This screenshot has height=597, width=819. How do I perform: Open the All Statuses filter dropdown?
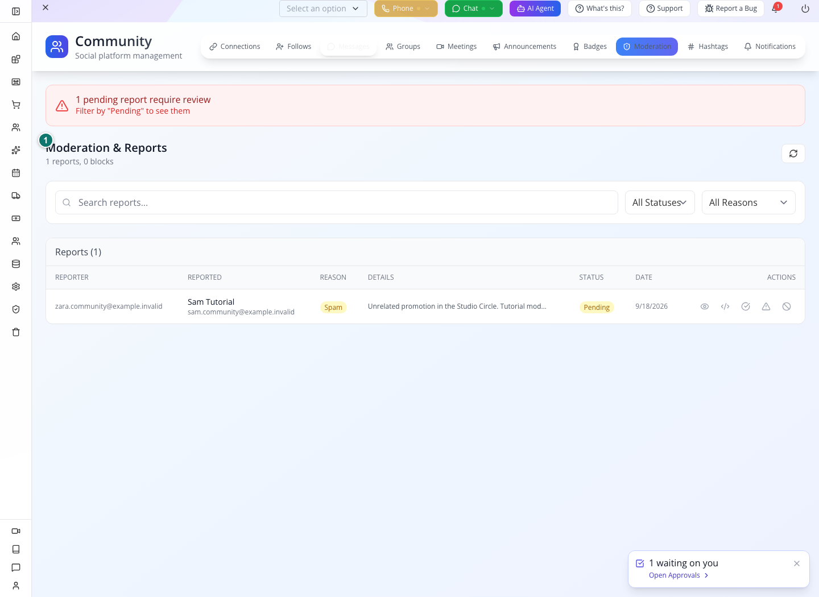click(660, 202)
